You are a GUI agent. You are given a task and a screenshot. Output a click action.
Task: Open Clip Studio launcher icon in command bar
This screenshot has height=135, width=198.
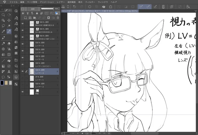click(63, 7)
